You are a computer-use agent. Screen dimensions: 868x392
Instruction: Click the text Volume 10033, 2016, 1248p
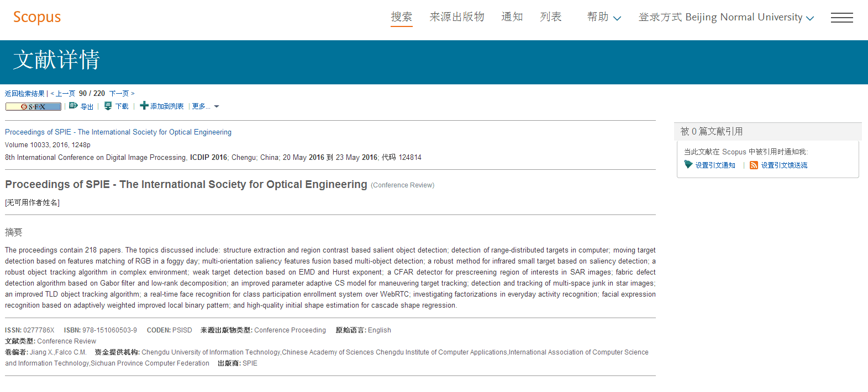point(48,145)
